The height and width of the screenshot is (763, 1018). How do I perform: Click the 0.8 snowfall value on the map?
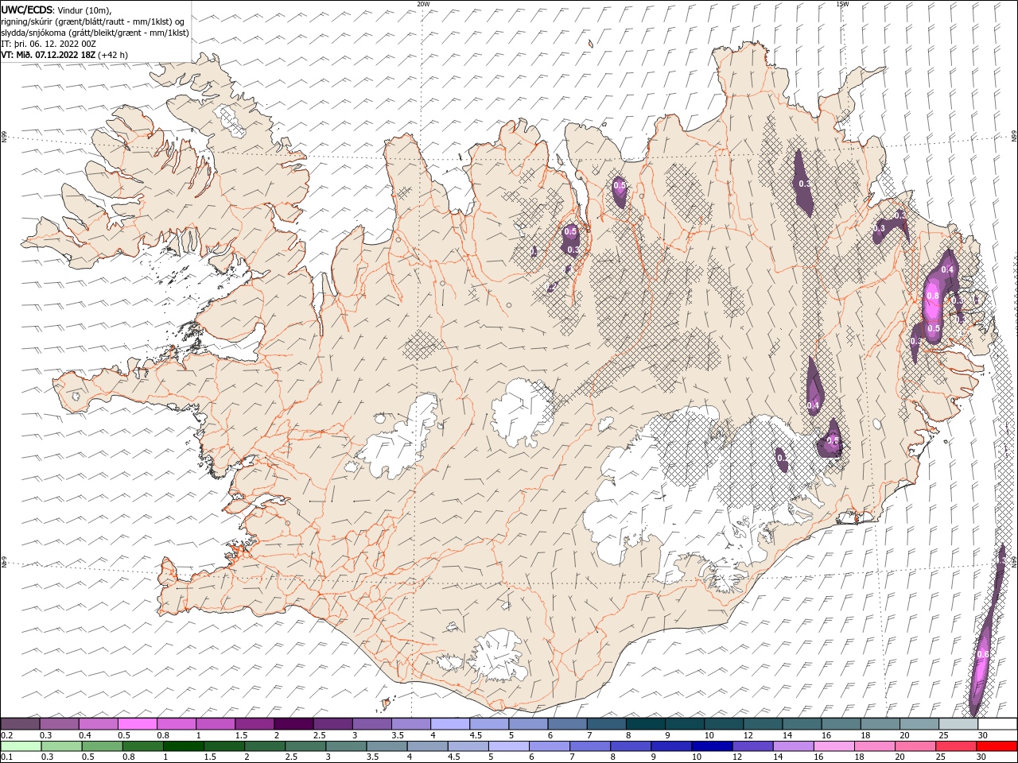[934, 296]
